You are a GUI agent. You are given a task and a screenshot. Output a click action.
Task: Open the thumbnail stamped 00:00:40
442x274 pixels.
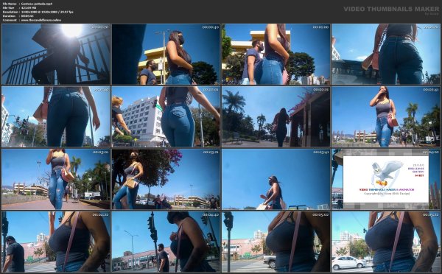point(166,54)
